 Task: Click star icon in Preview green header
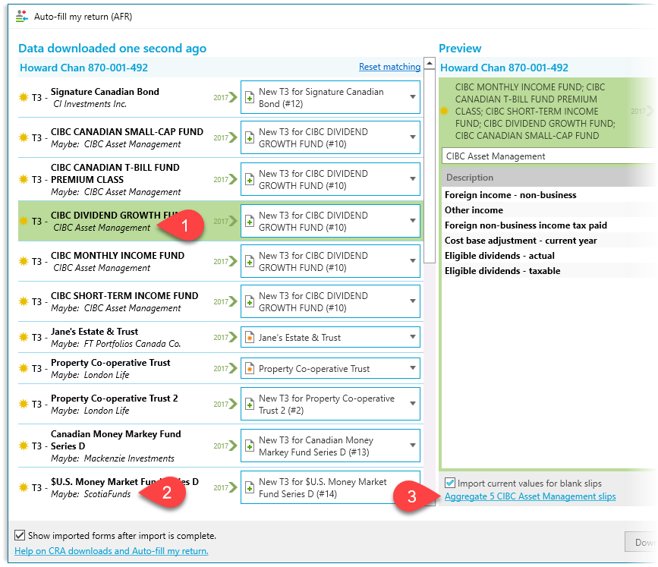coord(444,112)
